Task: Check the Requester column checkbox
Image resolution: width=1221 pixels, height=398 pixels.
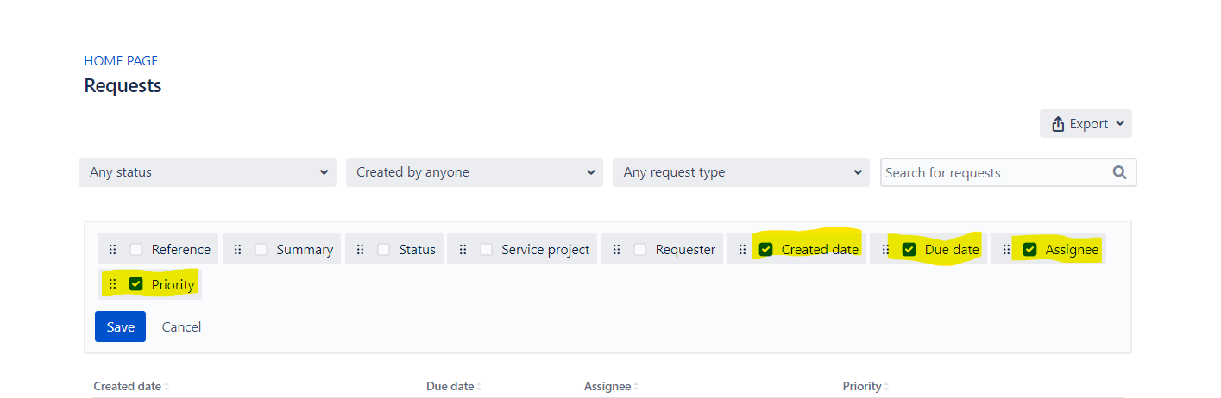Action: 640,250
